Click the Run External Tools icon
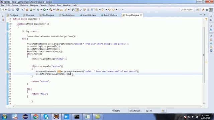214x120 pixels. pyautogui.click(x=51, y=10)
